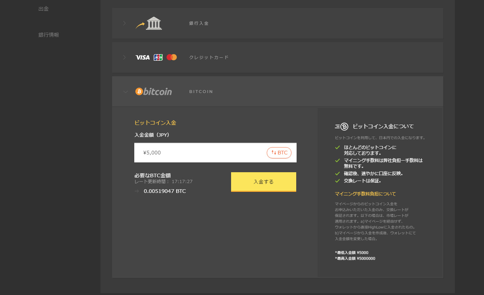Image resolution: width=484 pixels, height=295 pixels.
Task: Click the 0.00519047 BTC amount
Action: (165, 191)
